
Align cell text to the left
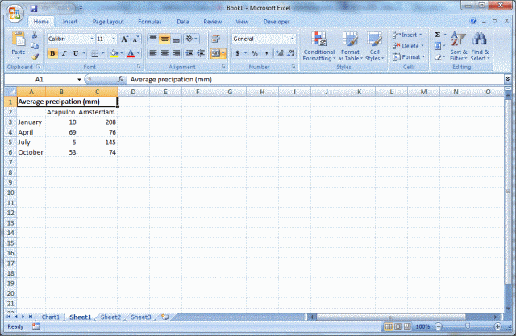click(x=153, y=53)
